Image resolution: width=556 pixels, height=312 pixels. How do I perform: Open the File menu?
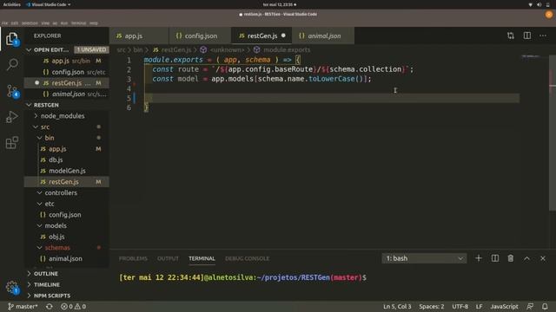[x=4, y=23]
